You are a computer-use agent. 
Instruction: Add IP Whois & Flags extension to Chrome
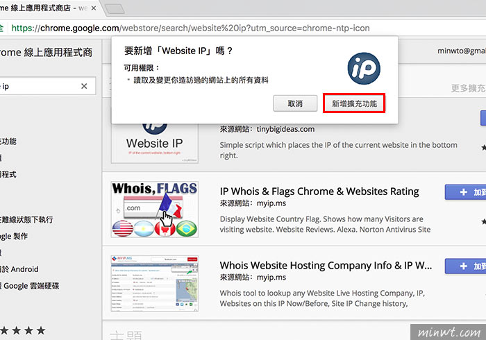point(466,192)
